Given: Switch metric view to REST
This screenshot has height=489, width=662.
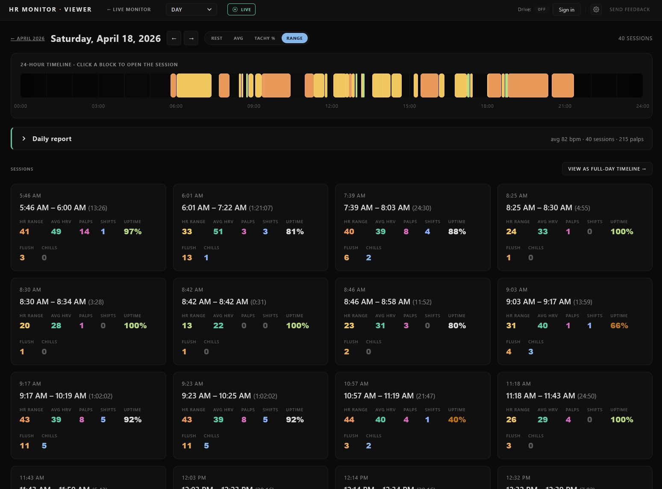Looking at the screenshot, I should 217,38.
